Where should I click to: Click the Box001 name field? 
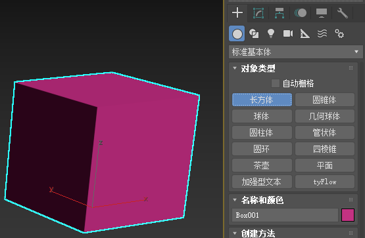285,215
